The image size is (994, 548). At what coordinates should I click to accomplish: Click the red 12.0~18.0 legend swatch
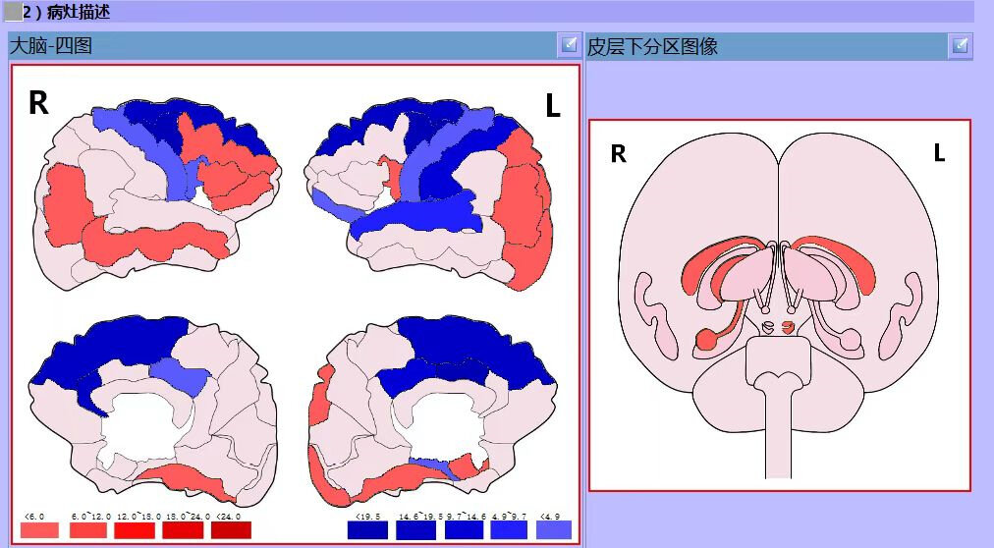(136, 530)
